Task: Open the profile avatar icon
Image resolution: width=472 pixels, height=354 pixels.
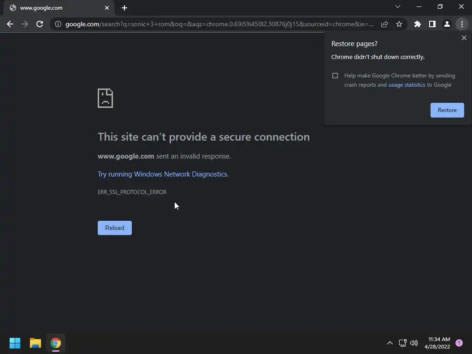Action: click(447, 24)
